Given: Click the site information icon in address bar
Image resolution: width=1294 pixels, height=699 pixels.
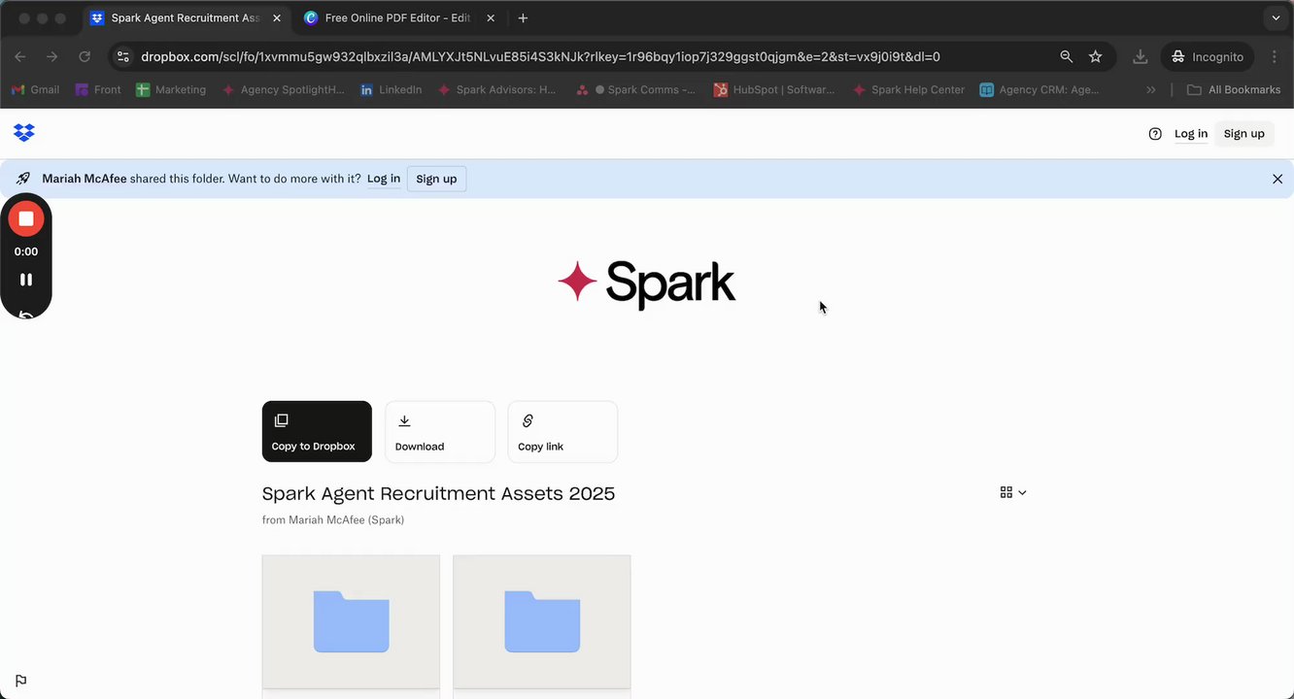Looking at the screenshot, I should pyautogui.click(x=122, y=57).
